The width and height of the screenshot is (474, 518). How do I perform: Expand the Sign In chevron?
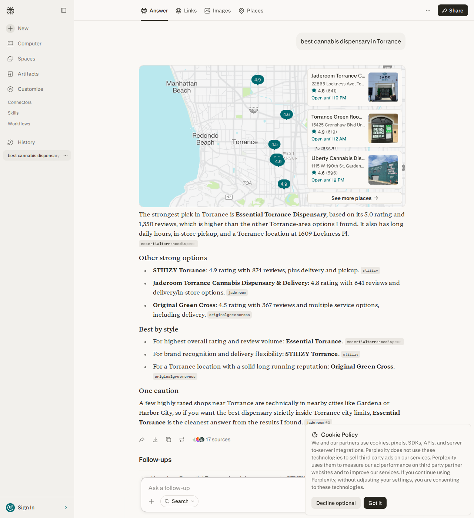pos(66,508)
